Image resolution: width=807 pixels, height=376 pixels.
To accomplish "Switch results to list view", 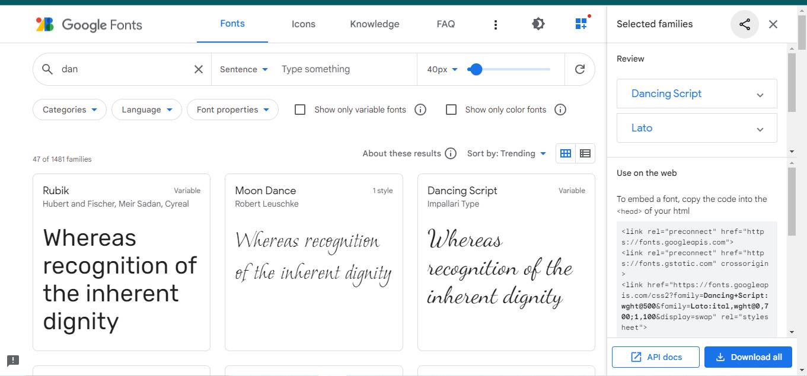I will click(x=585, y=153).
